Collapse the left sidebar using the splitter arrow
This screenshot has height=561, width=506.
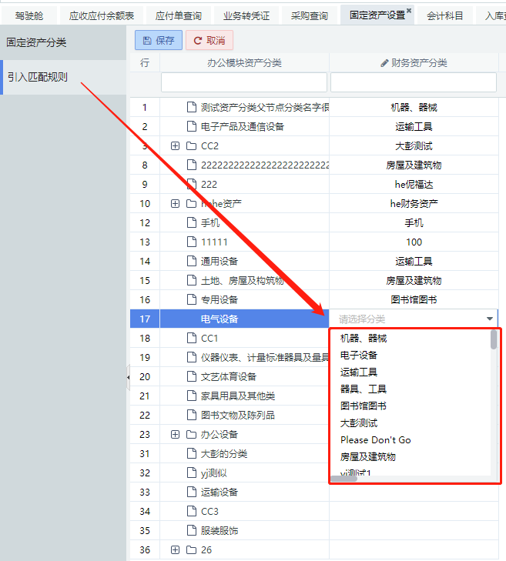128,377
